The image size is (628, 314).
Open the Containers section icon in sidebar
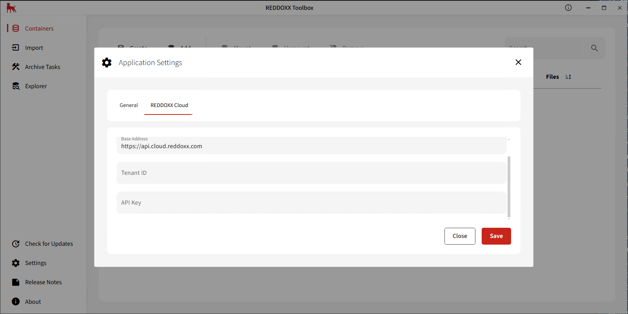[16, 28]
